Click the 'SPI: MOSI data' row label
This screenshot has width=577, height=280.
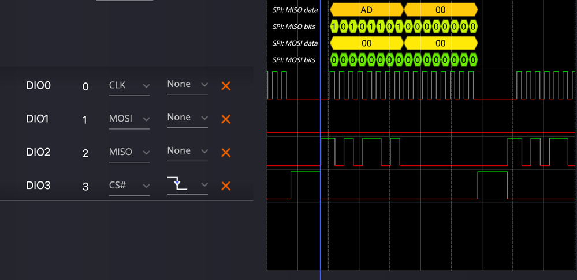tap(295, 43)
